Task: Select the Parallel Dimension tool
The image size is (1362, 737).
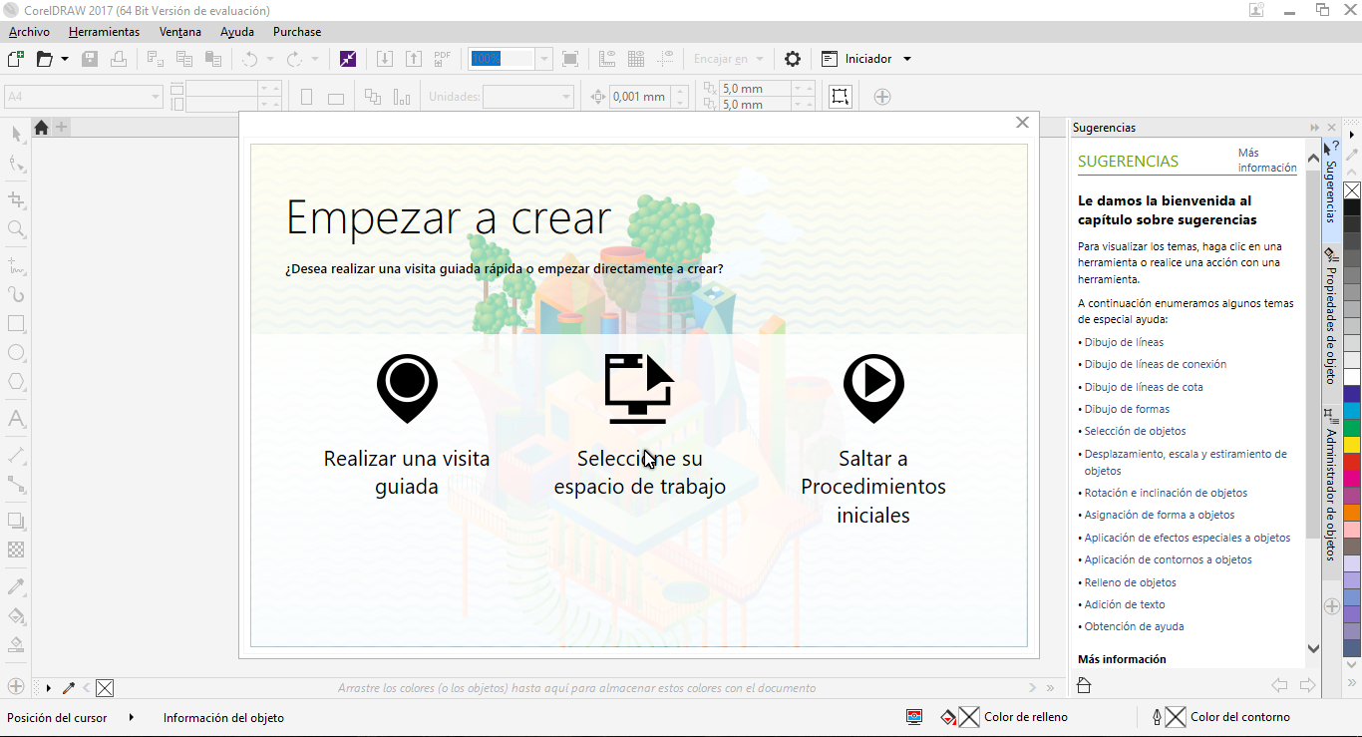Action: (16, 455)
